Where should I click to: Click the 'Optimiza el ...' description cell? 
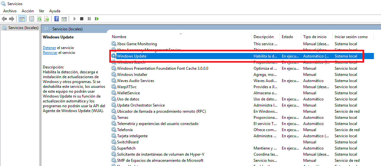[265, 68]
